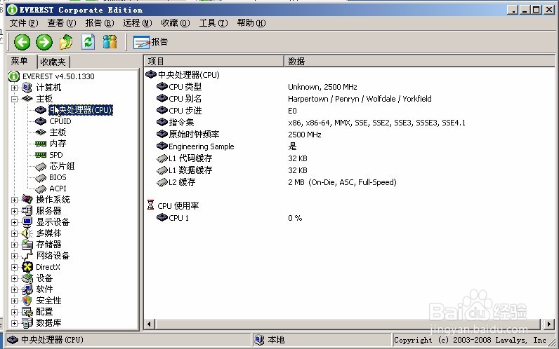
Task: Open the 收藏(O) menu
Action: (x=176, y=23)
